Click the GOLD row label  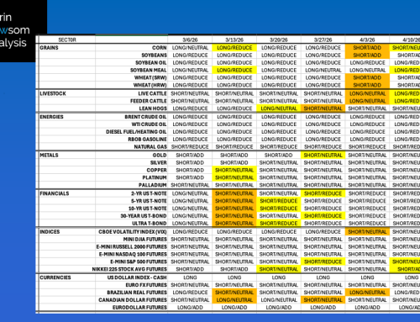pos(160,156)
